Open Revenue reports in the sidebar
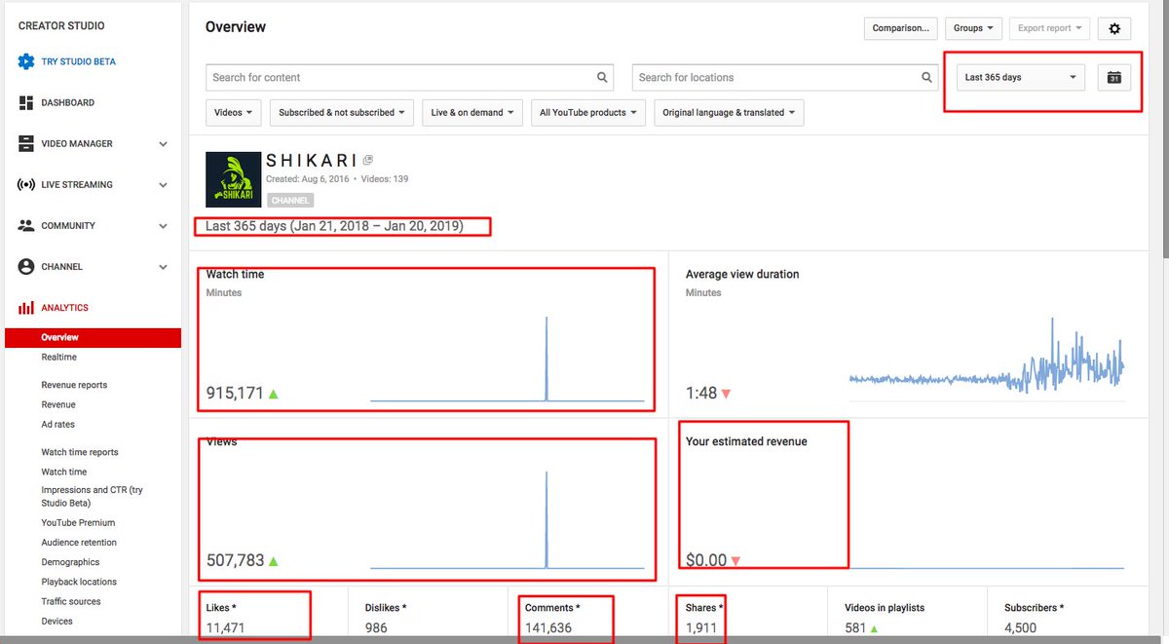 coord(74,385)
